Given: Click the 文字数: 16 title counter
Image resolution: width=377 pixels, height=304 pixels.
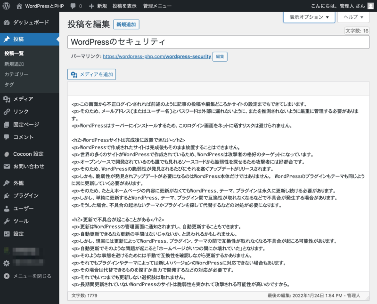Looking at the screenshot, I should coord(357,31).
